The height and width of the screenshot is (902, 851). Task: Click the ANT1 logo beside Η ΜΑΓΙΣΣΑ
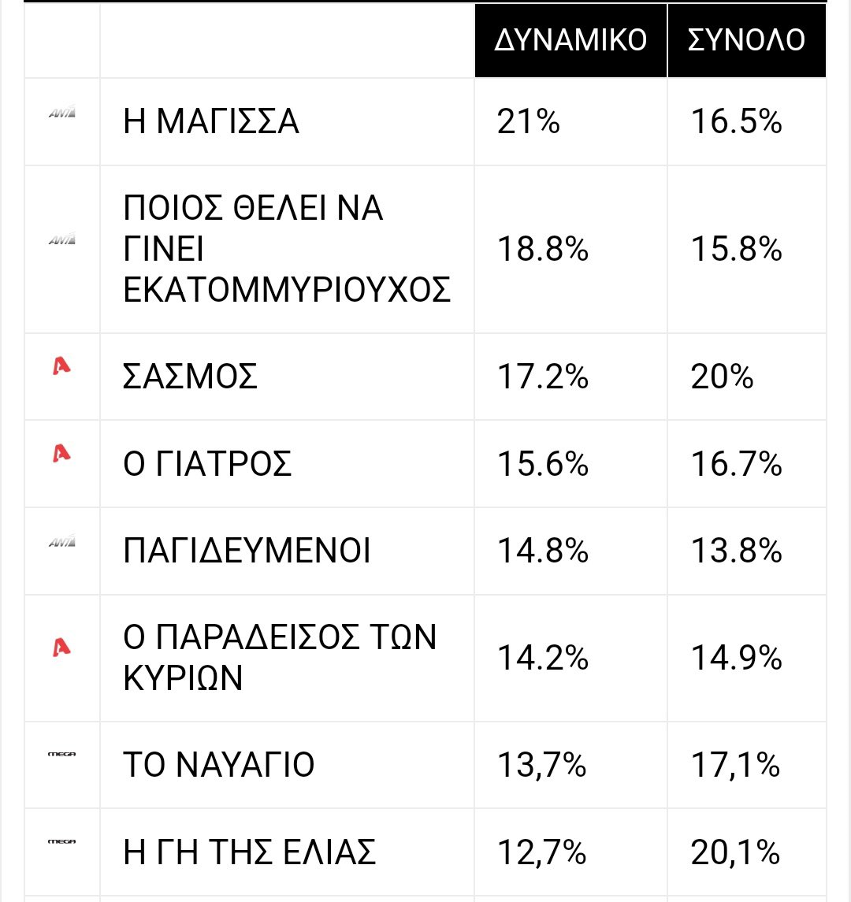point(61,113)
